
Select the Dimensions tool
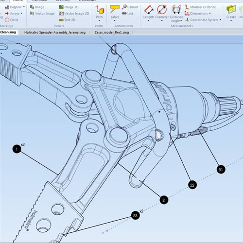point(196,14)
